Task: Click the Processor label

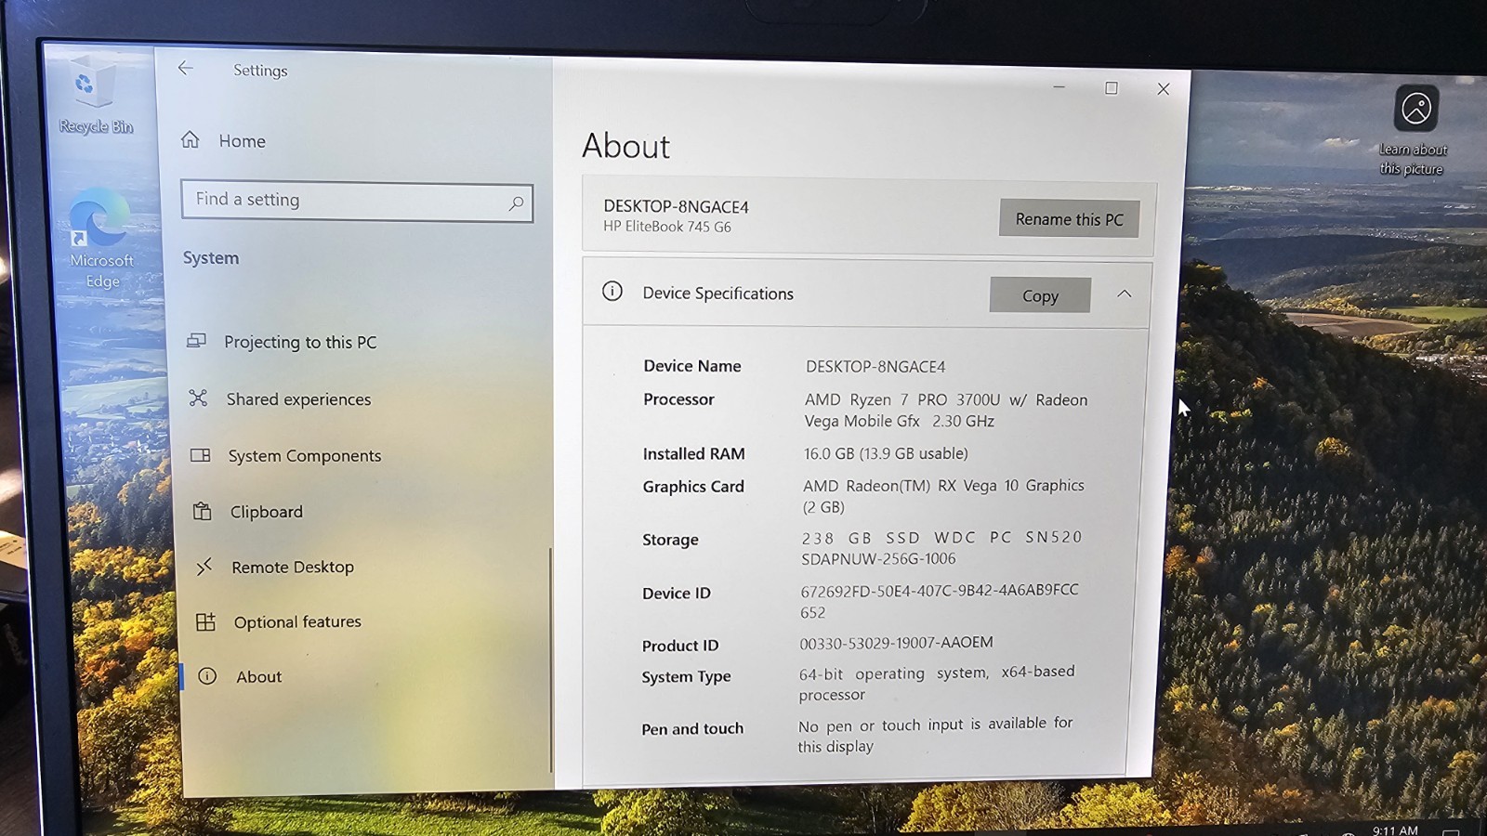Action: (678, 399)
